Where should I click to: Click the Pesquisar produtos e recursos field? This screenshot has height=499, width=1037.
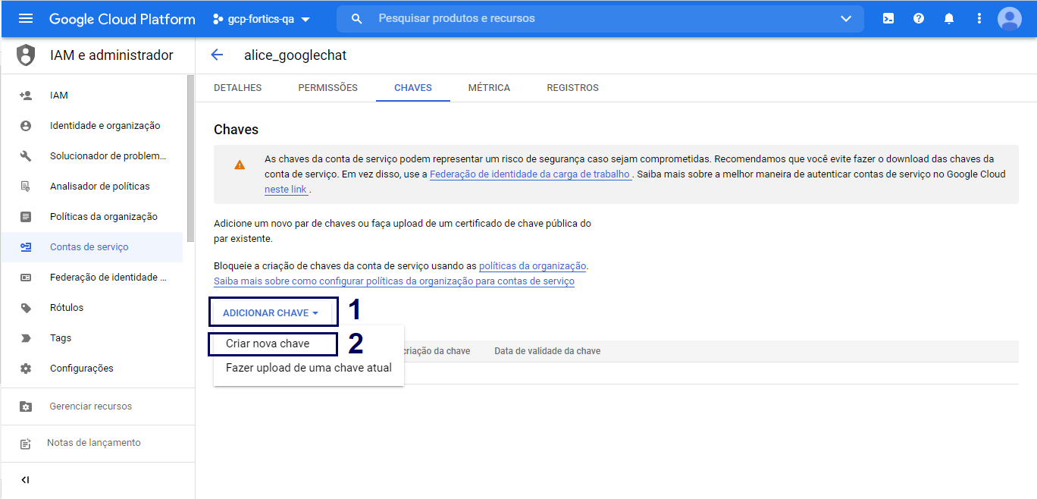click(599, 18)
